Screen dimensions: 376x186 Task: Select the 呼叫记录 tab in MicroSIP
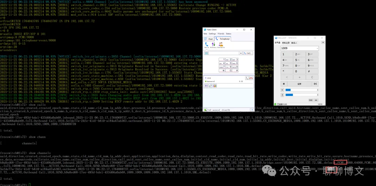(x=285, y=43)
